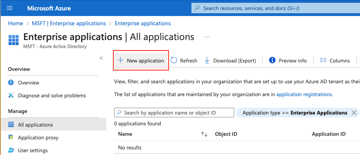
Task: Open the Columns chooser
Action: tap(335, 60)
